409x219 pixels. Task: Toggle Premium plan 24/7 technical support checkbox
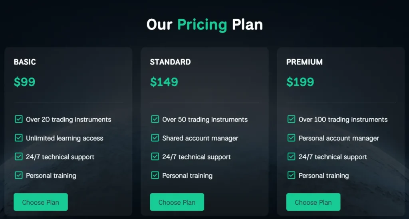pyautogui.click(x=292, y=156)
